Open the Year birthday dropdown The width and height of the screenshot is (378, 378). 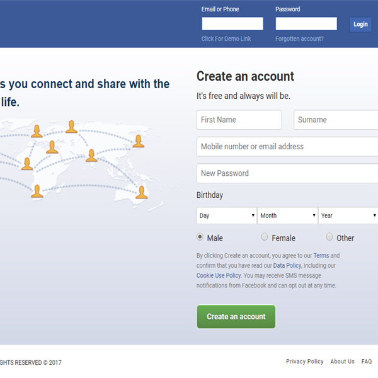(x=348, y=215)
